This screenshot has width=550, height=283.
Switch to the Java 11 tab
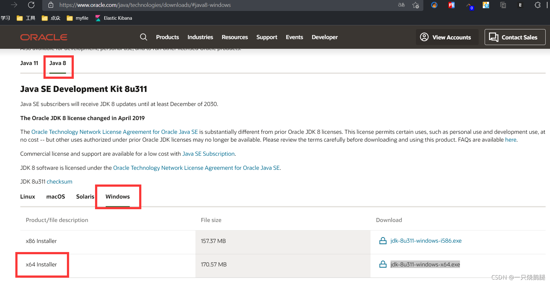point(29,63)
